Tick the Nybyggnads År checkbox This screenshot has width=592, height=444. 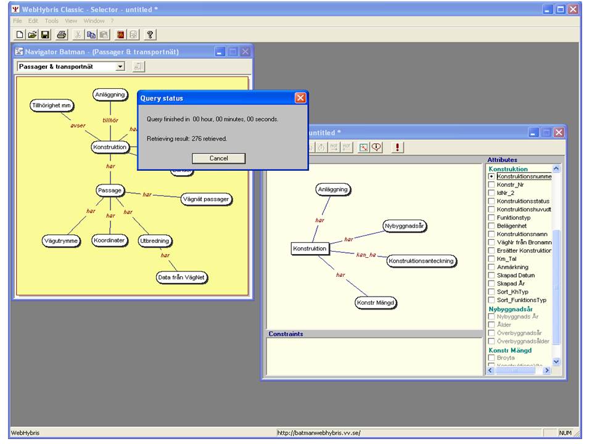tap(491, 317)
